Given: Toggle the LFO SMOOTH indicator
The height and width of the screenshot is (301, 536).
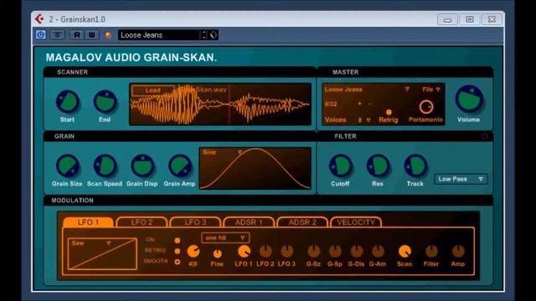Looking at the screenshot, I should pos(177,262).
